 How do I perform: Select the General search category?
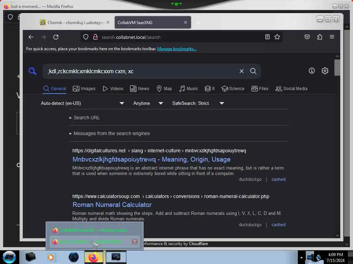tap(54, 89)
